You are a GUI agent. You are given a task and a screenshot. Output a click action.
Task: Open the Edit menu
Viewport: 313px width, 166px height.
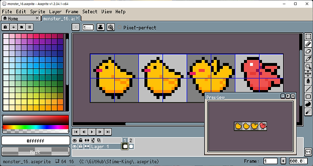(x=21, y=12)
